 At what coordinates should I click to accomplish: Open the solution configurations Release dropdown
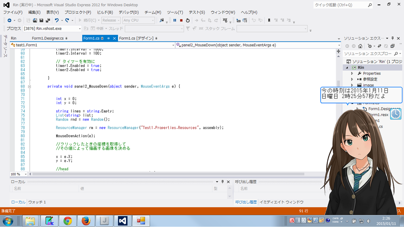click(111, 20)
